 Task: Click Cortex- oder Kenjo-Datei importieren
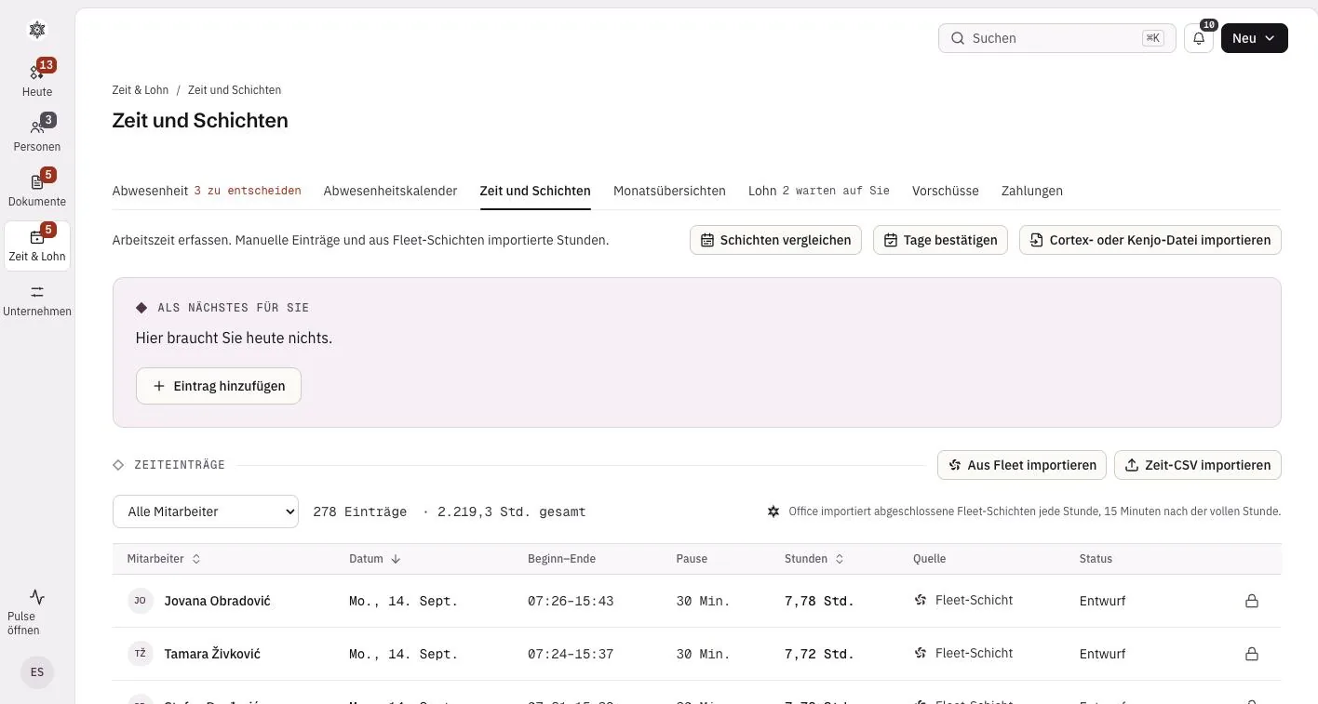point(1150,240)
